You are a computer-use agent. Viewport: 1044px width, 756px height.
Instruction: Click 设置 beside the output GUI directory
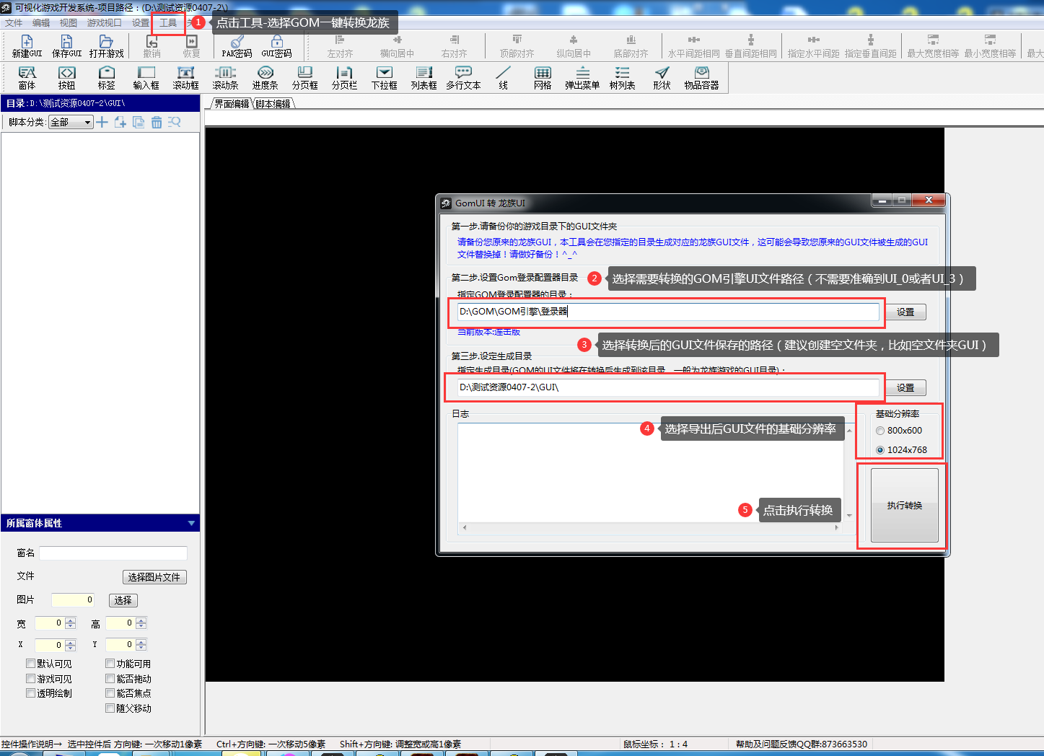pyautogui.click(x=905, y=388)
